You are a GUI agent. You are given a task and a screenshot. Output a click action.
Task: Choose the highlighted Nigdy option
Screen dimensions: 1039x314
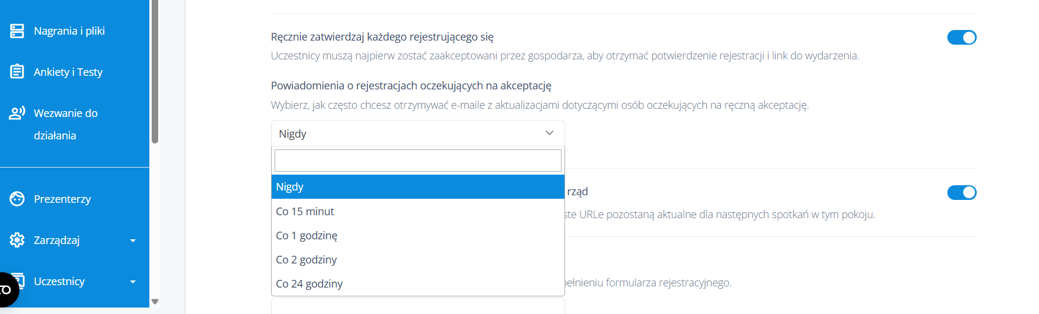(x=417, y=186)
